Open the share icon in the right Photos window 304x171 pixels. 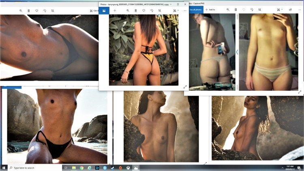click(290, 9)
